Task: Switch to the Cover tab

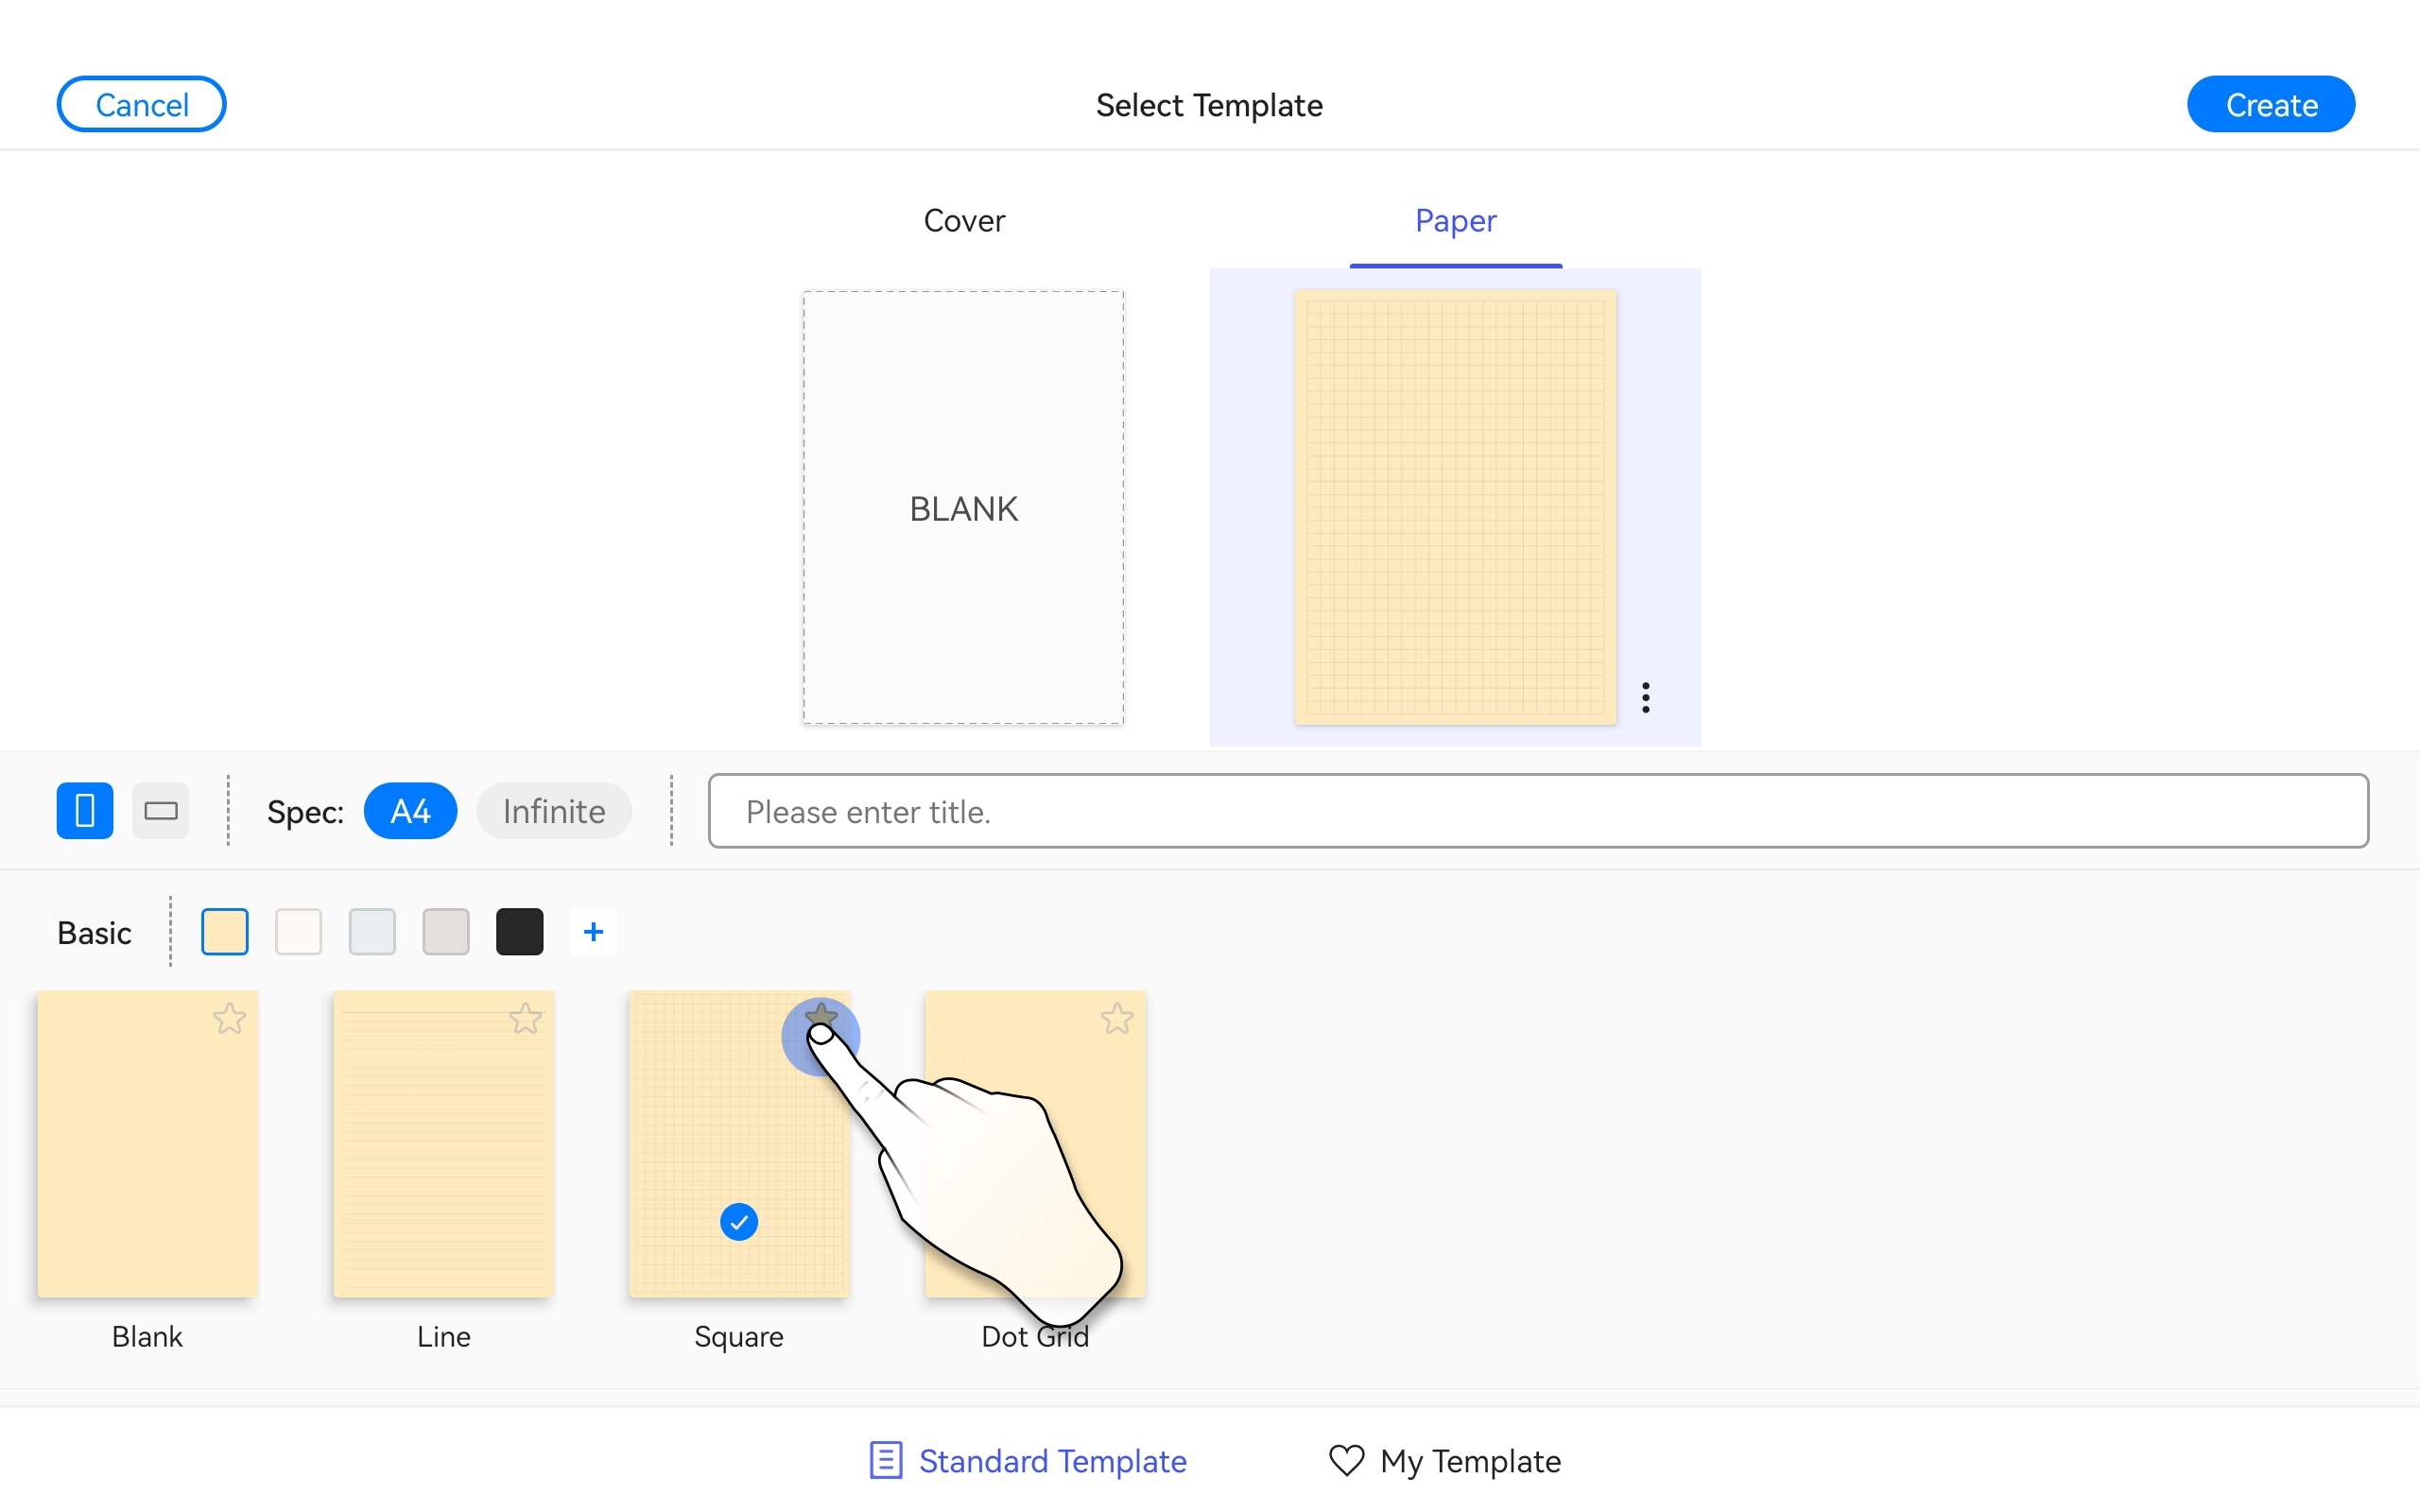Action: (964, 220)
